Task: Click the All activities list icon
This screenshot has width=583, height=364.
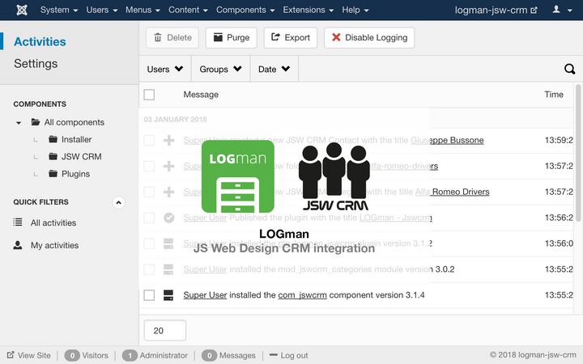Action: (18, 222)
